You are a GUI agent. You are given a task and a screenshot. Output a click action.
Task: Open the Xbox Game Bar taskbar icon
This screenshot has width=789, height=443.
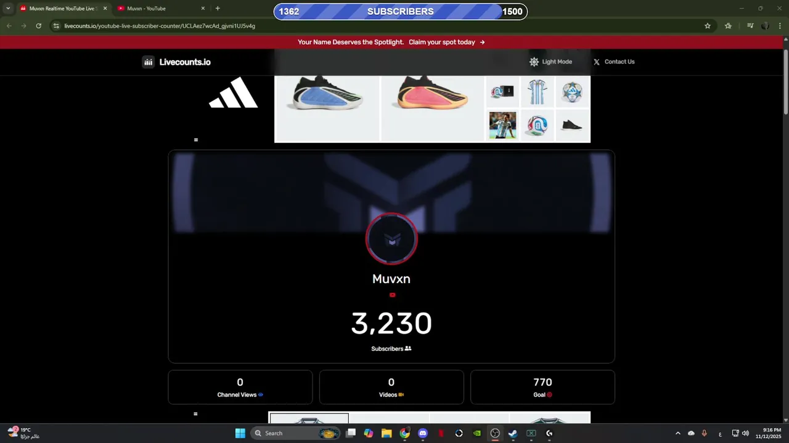(531, 433)
